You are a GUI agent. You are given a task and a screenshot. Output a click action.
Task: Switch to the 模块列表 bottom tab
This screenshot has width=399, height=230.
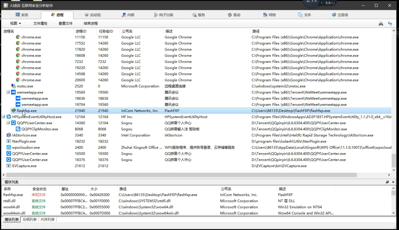click(12, 220)
